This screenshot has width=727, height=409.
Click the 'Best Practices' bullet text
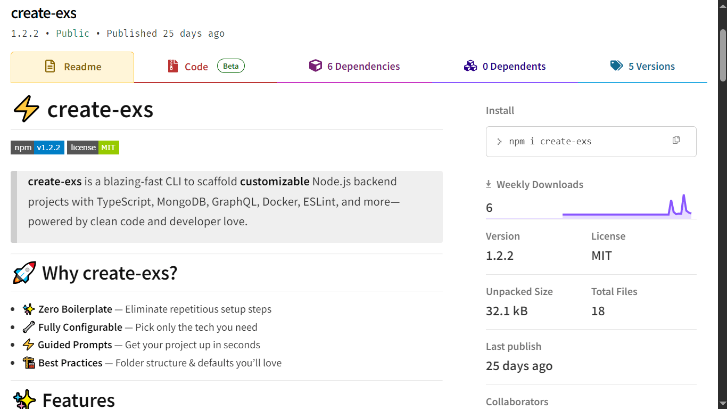(x=70, y=363)
